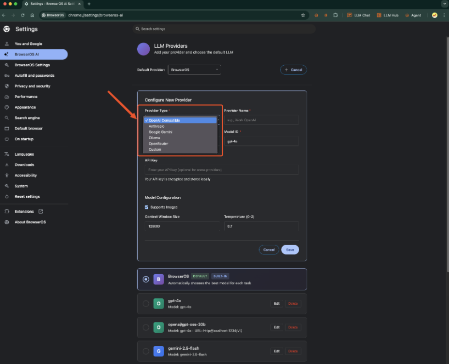
Task: Select the gpt-4o provider radio button
Action: [146, 303]
